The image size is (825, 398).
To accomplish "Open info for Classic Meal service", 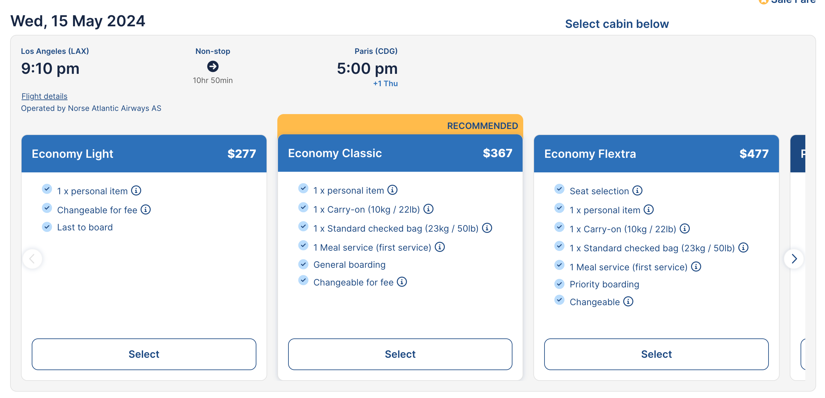I will 440,247.
